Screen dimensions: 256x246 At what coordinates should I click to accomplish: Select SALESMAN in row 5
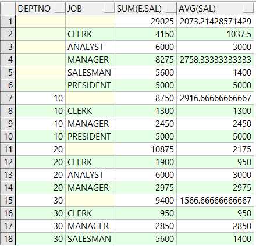tap(90, 73)
